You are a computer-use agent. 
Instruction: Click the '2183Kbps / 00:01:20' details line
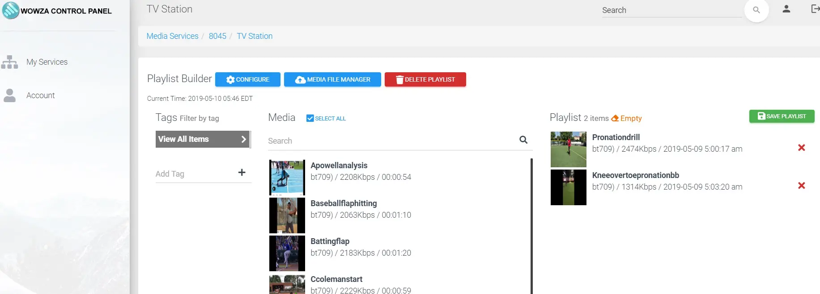[x=361, y=253]
